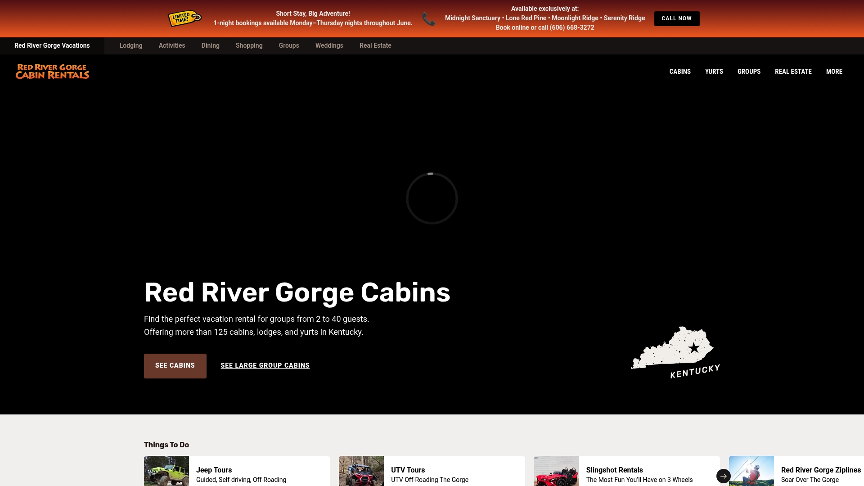This screenshot has height=486, width=864.
Task: Open Weddings in the top menu
Action: [329, 45]
